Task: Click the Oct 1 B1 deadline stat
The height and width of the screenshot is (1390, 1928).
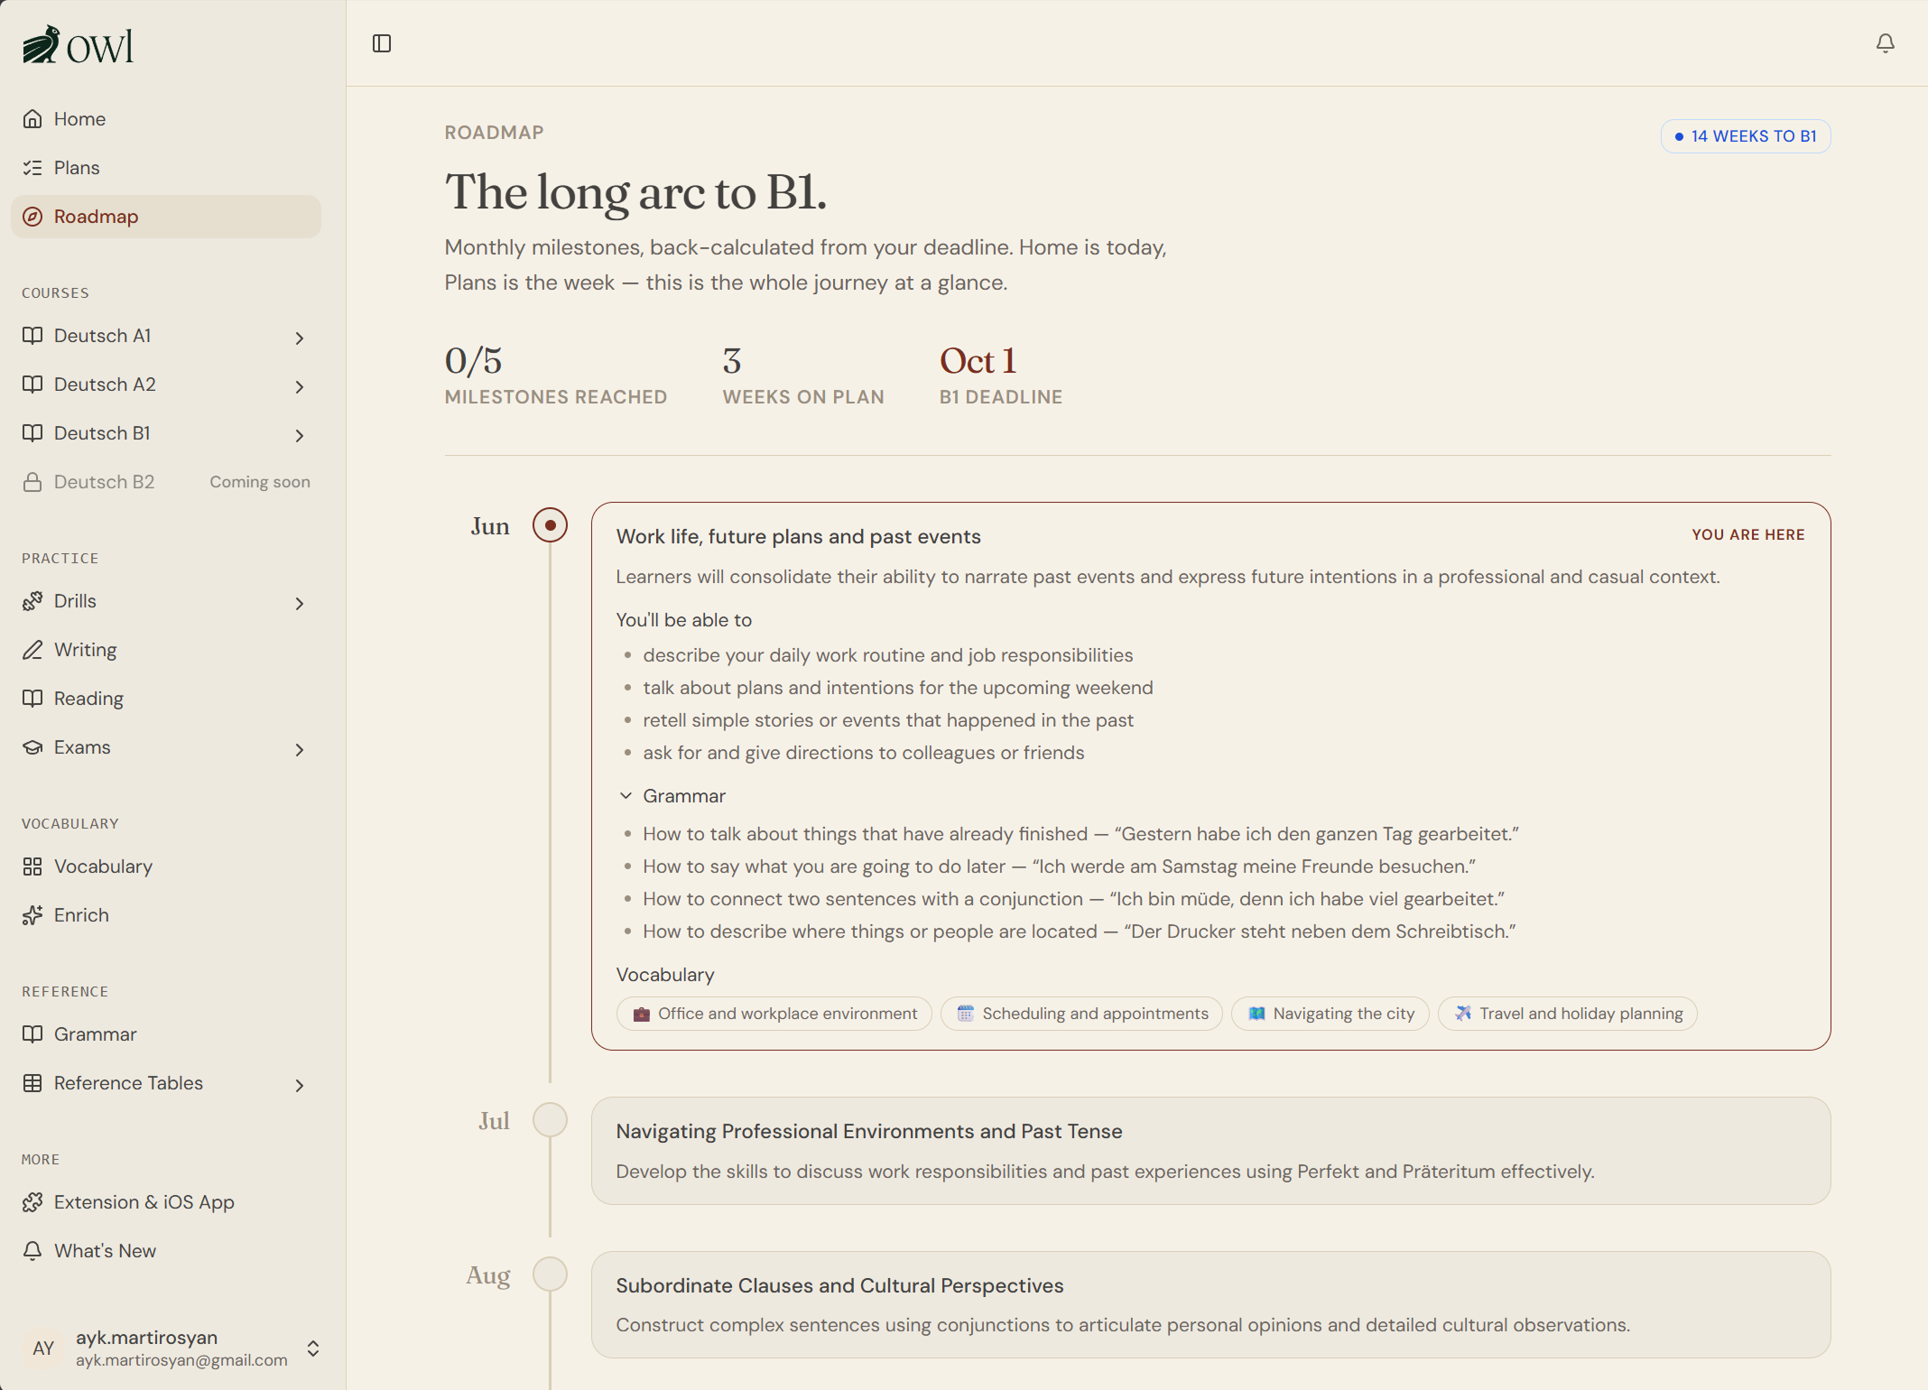Action: tap(1001, 375)
